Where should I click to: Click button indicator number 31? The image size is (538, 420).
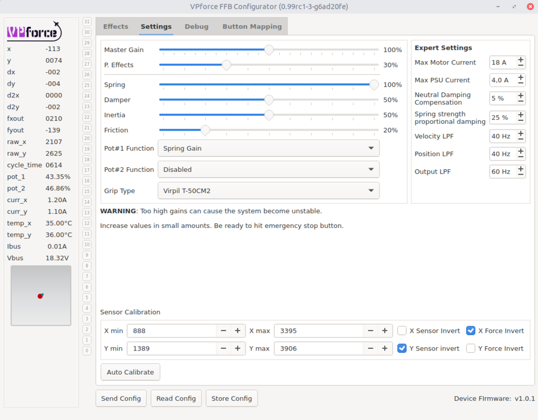(x=87, y=21)
